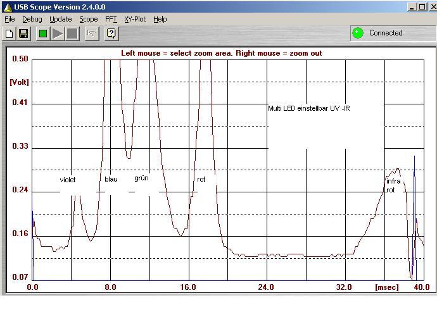Screen dimensions: 437x324
Task: Maximize the USB Scope window
Action: point(422,7)
